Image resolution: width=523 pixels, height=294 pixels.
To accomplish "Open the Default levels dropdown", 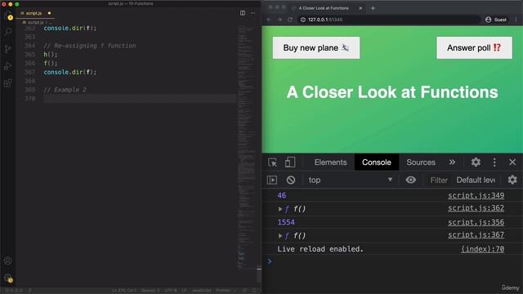I will click(476, 180).
